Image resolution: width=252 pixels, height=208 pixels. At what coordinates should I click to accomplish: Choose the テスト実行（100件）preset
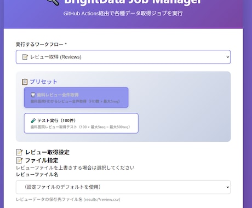pos(81,123)
